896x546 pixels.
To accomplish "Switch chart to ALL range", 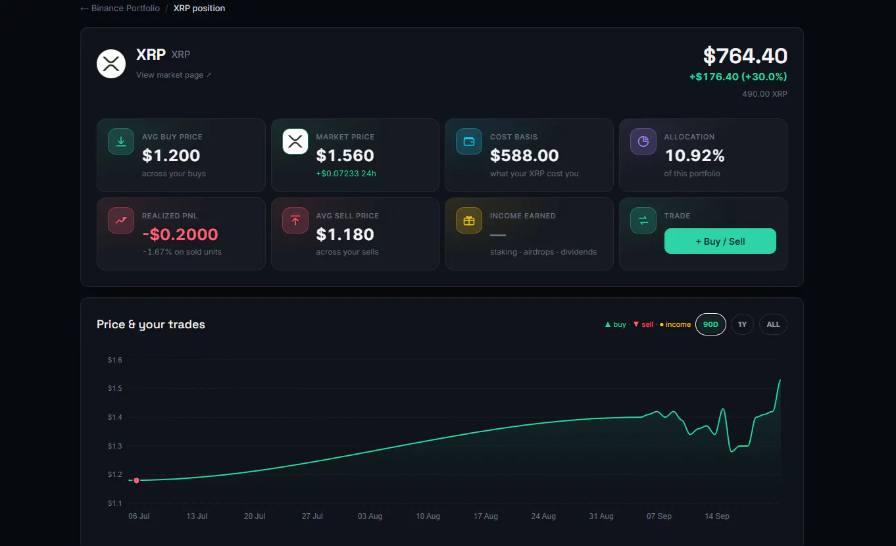I will tap(773, 324).
